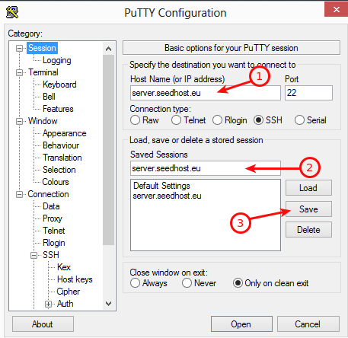The width and height of the screenshot is (348, 338).
Task: Expand the Auth tree node
Action: (48, 304)
